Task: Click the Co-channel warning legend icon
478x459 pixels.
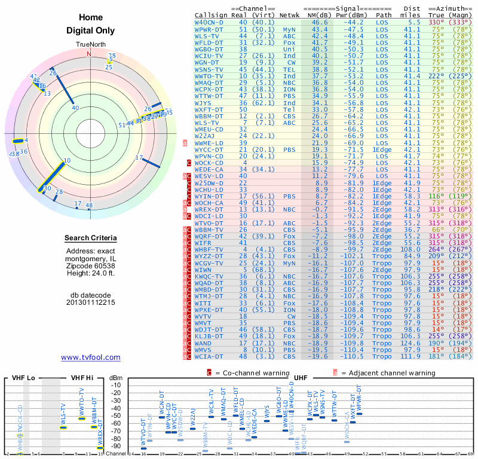Action: 210,372
